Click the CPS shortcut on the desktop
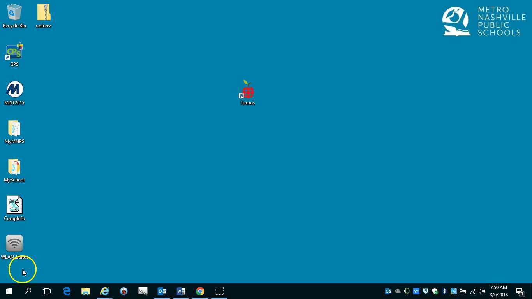 (14, 55)
